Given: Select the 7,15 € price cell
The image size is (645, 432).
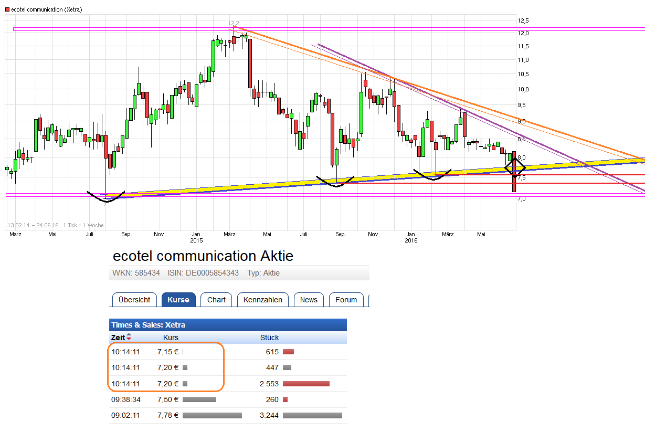Looking at the screenshot, I should [x=168, y=352].
